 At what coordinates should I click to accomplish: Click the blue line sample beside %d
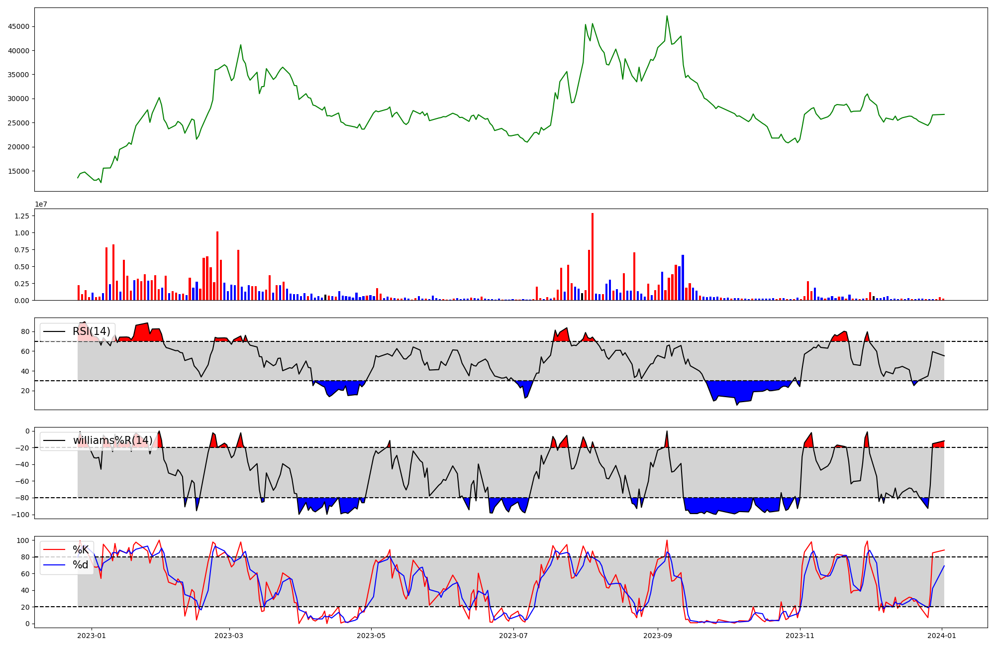54,565
